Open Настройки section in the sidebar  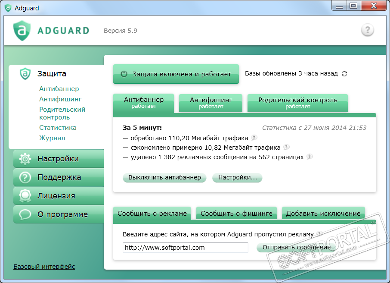[58, 159]
